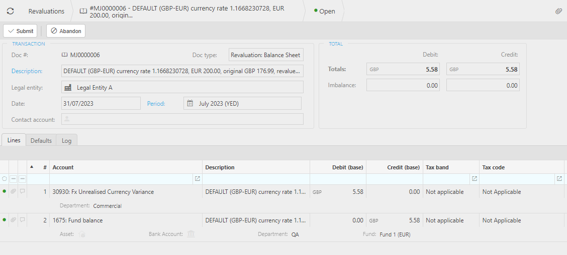Click the Bank Account icon under line 2

coord(191,234)
